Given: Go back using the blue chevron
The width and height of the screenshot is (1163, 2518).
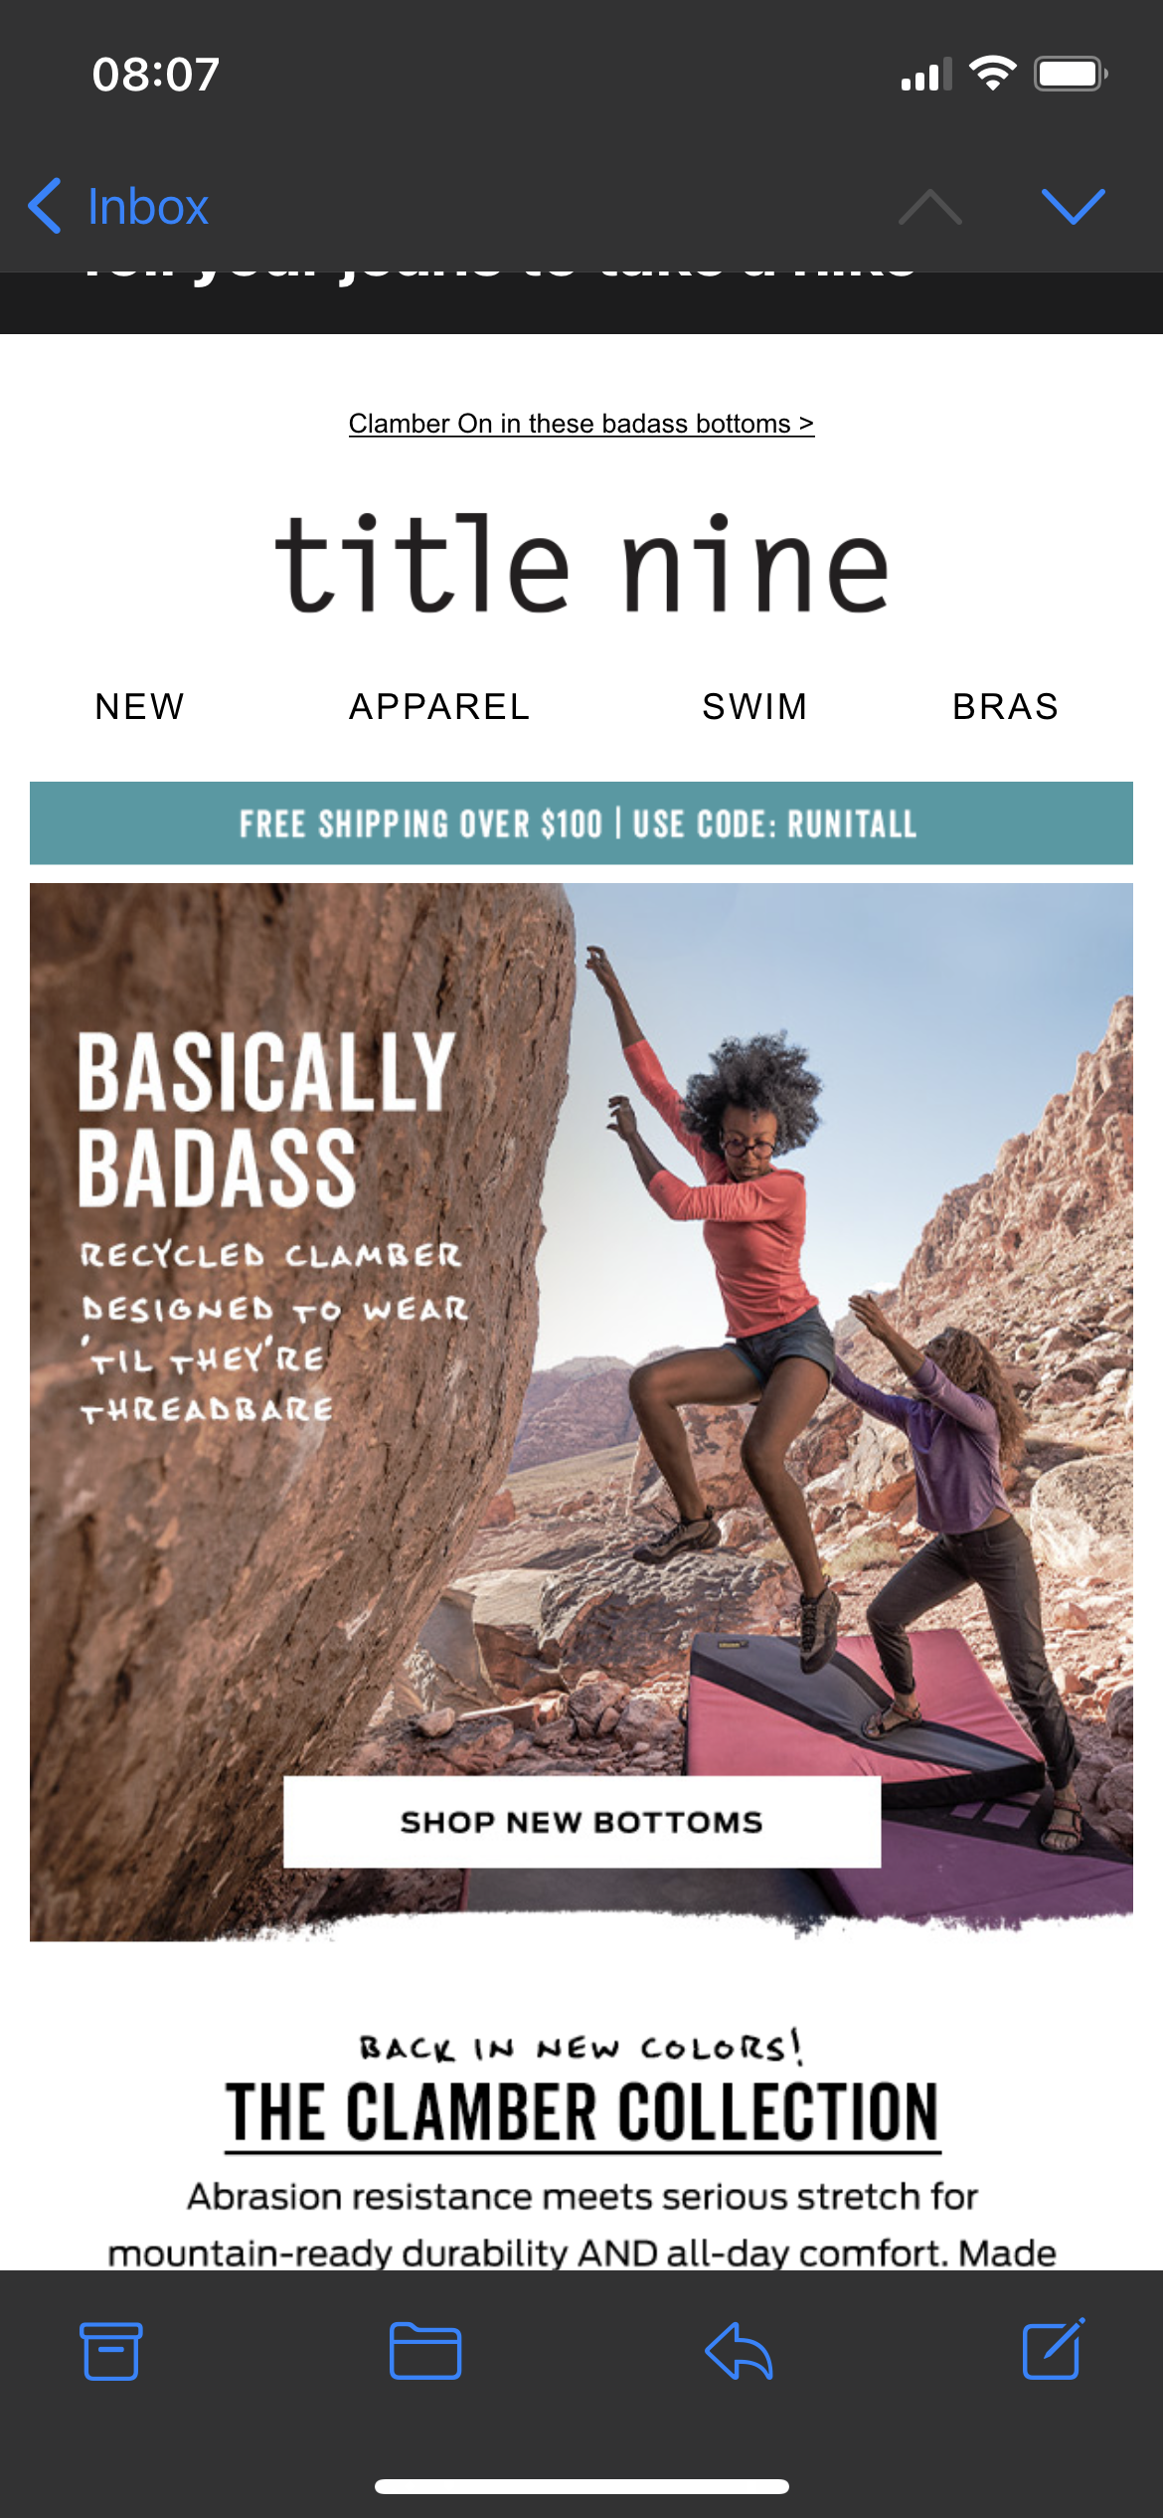Looking at the screenshot, I should point(45,206).
